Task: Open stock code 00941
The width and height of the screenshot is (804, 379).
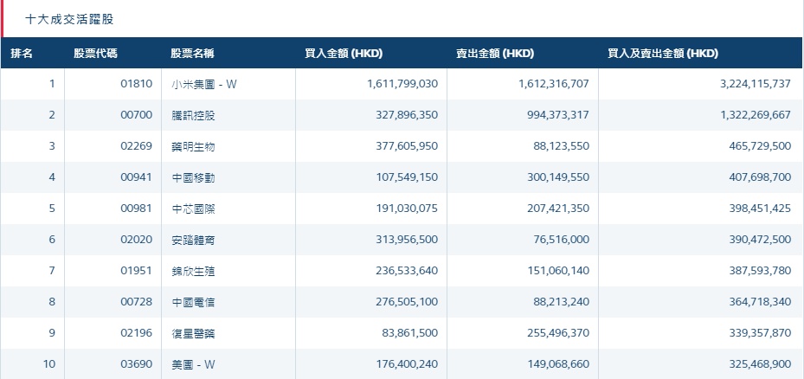Action: (137, 177)
